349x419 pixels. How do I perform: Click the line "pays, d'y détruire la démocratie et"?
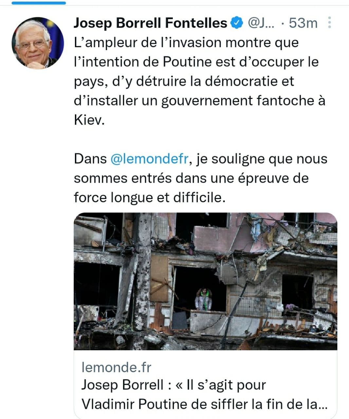[184, 82]
